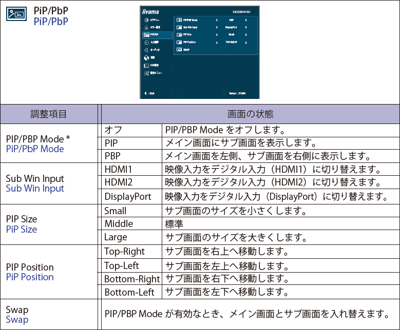This screenshot has width=400, height=330.
Task: Click the Top-Right cell in the table
Action: (x=131, y=252)
